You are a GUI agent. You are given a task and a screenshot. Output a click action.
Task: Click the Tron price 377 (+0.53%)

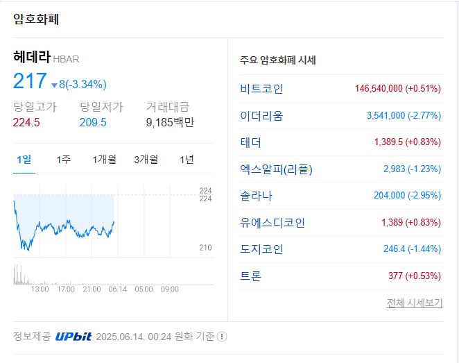tap(415, 276)
